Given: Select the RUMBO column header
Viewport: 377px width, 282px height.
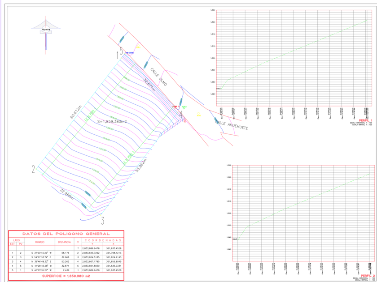Looking at the screenshot, I should pyautogui.click(x=39, y=242).
